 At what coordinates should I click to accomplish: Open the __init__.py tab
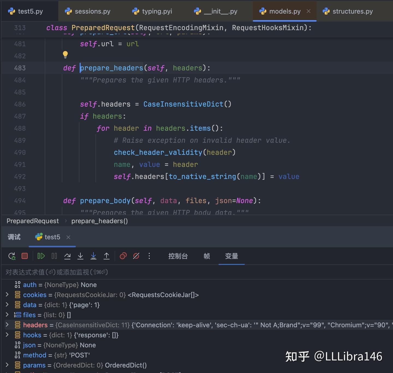[216, 11]
